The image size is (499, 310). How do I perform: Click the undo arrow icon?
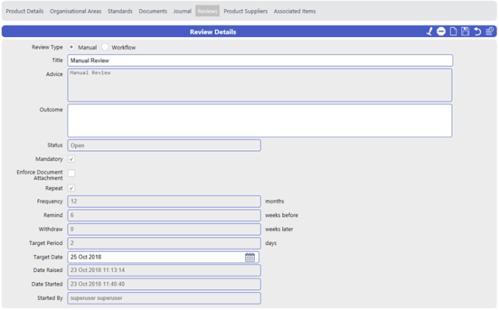click(477, 32)
